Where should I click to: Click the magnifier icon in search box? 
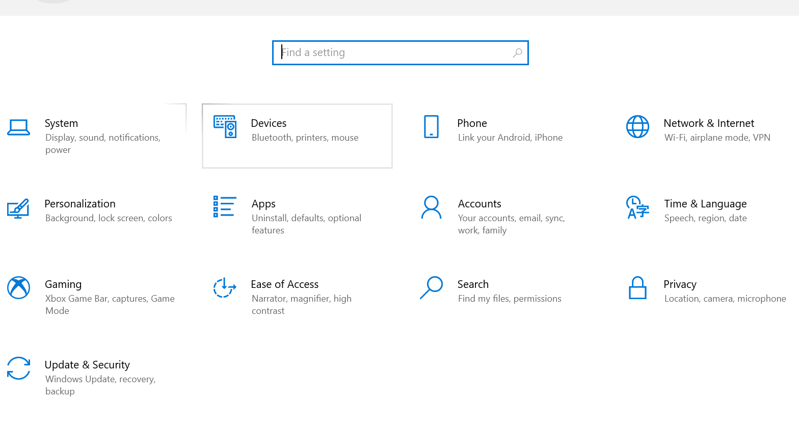pyautogui.click(x=517, y=52)
